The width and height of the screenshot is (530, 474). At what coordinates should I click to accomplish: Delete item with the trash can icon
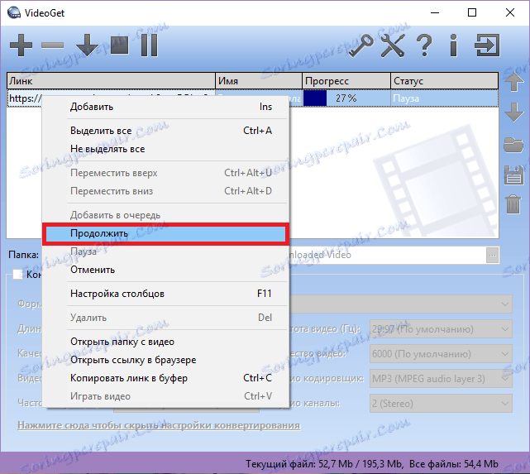tap(513, 204)
